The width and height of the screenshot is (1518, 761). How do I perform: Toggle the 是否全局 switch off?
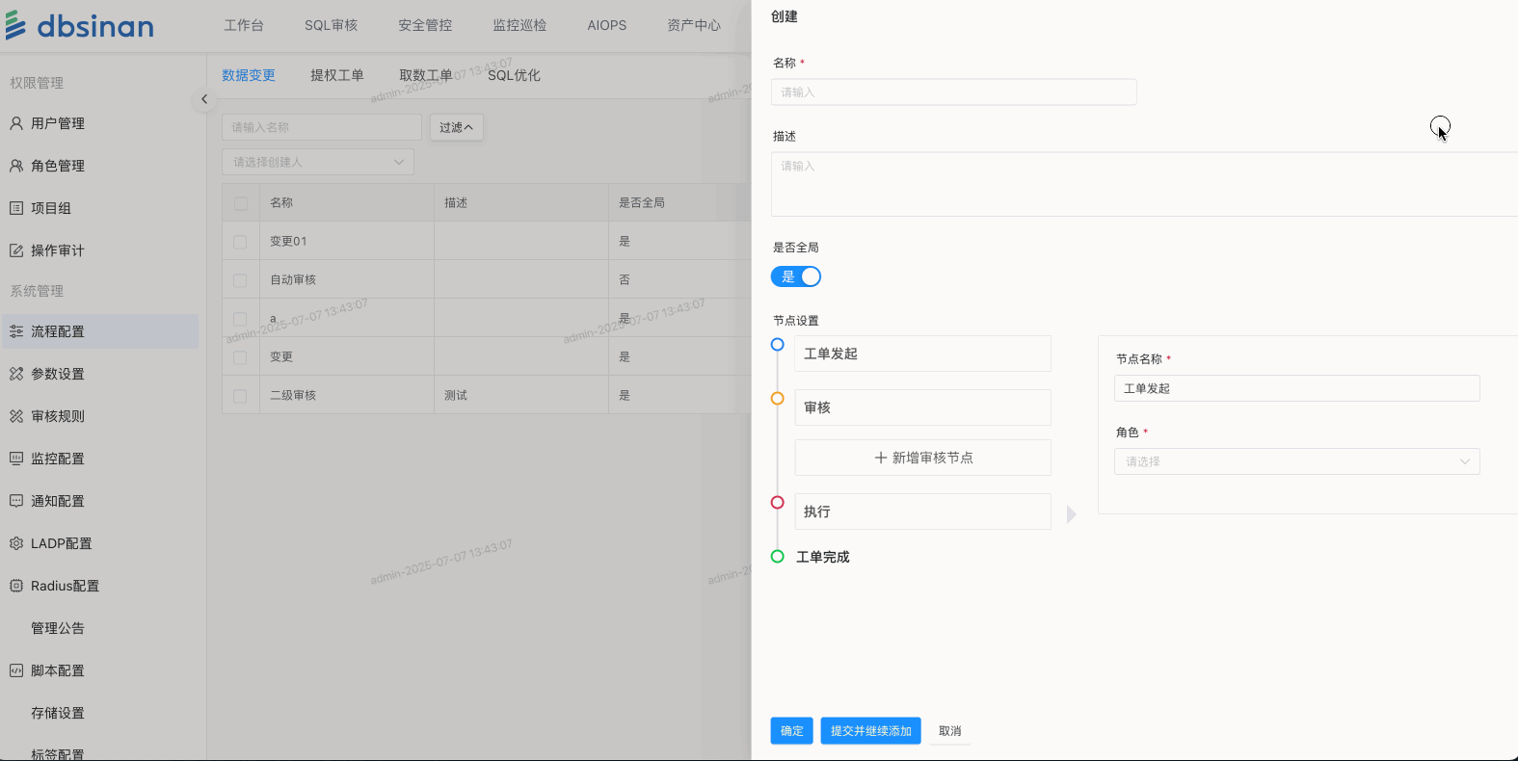click(x=796, y=276)
